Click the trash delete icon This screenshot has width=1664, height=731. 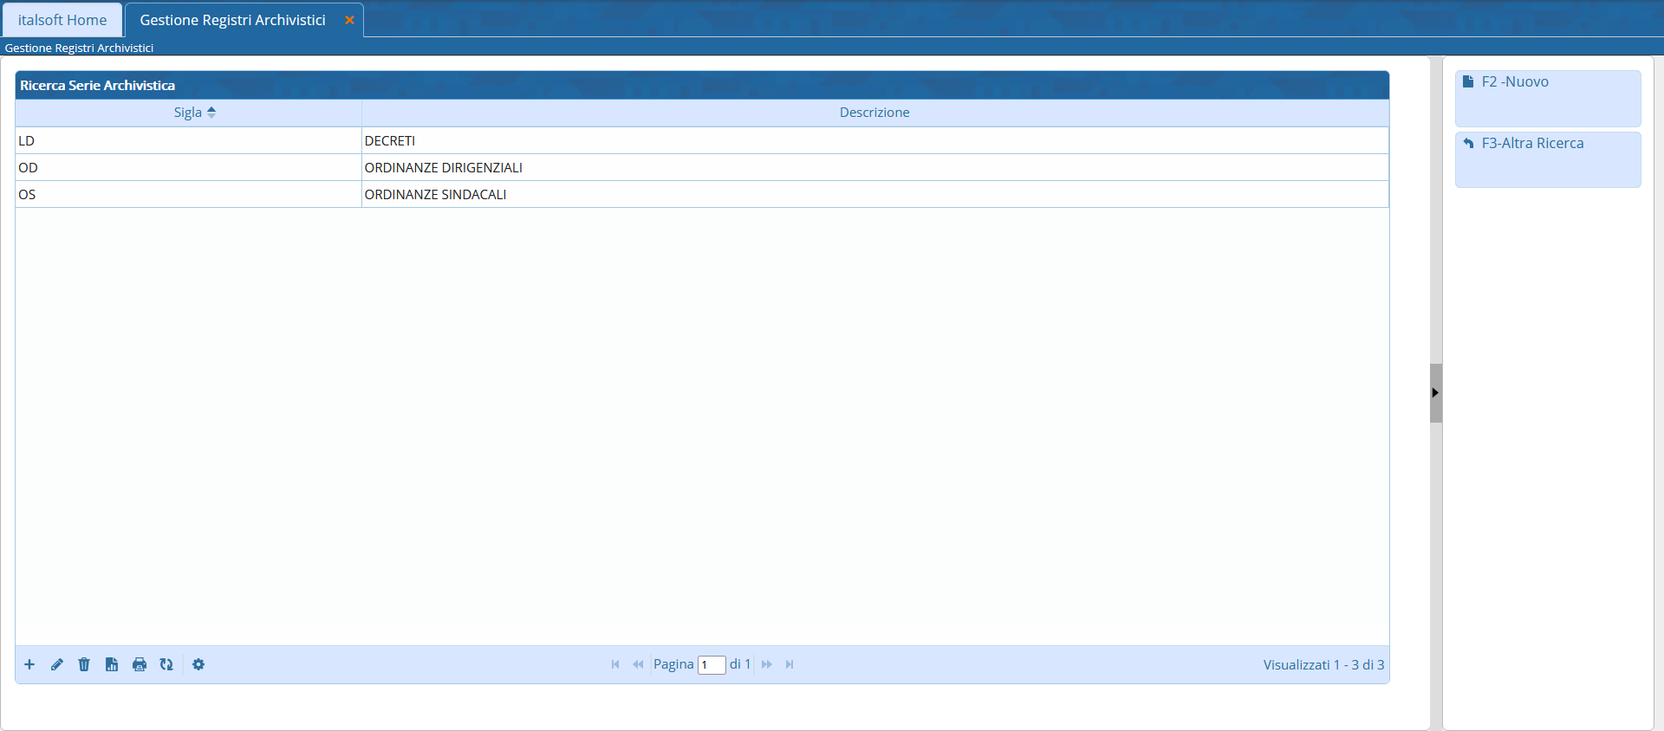click(x=84, y=664)
